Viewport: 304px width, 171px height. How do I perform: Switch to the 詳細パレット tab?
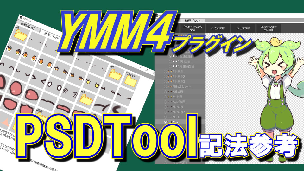(28, 26)
